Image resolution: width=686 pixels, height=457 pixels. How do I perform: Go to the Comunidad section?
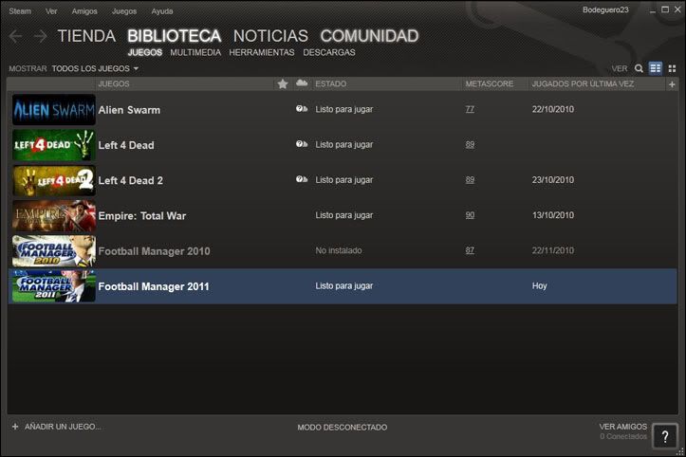369,36
